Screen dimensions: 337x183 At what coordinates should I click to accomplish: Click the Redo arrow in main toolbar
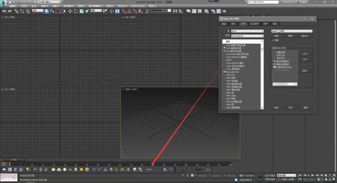[10, 11]
